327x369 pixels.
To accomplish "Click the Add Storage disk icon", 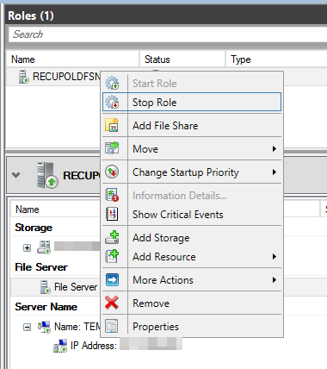I will click(112, 237).
